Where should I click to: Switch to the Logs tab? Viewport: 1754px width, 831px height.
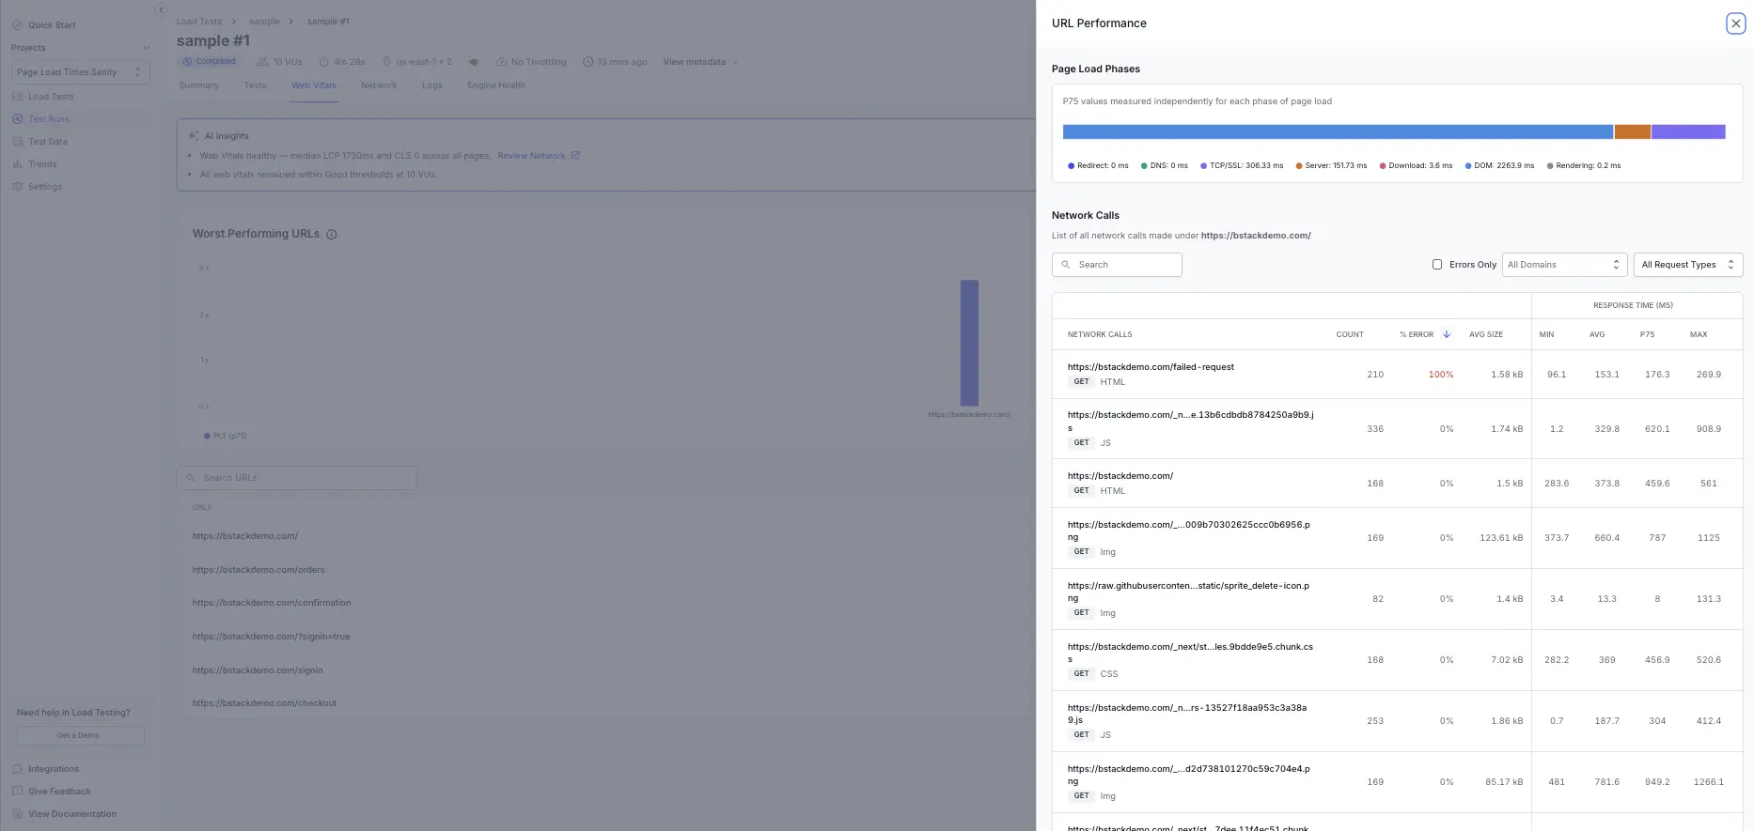432,85
